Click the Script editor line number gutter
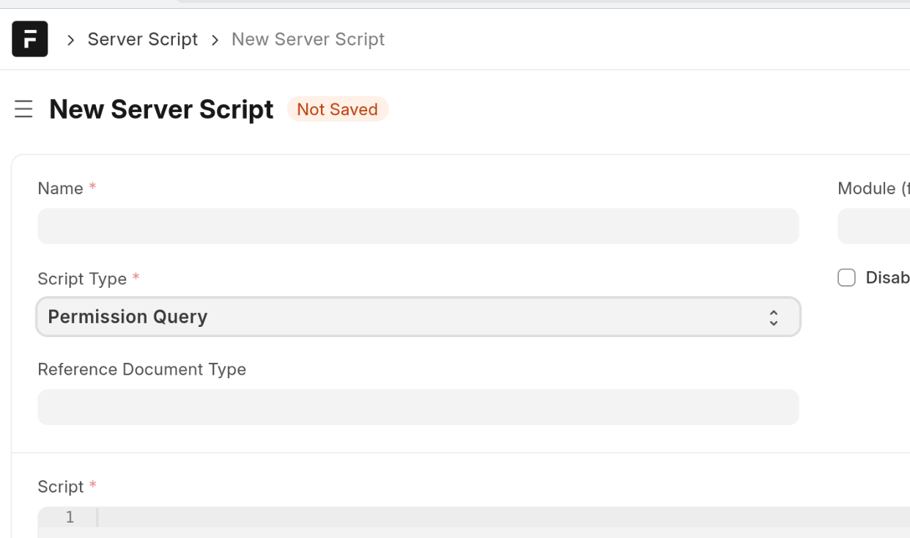The image size is (910, 538). [x=69, y=517]
